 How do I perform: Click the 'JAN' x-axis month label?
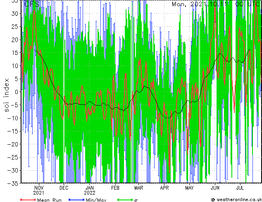[90, 188]
